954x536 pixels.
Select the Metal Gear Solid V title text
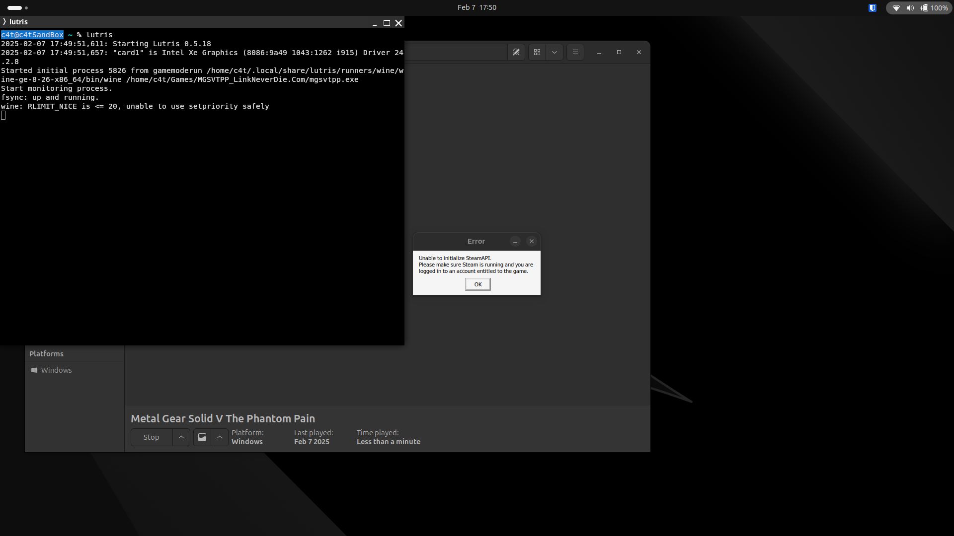pos(222,418)
